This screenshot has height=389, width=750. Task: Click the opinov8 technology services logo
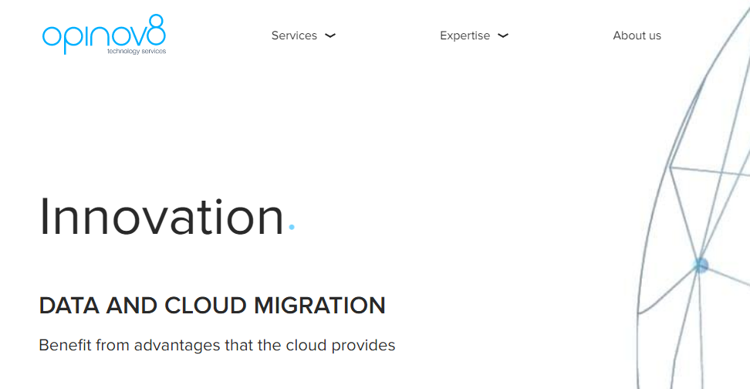pos(104,35)
